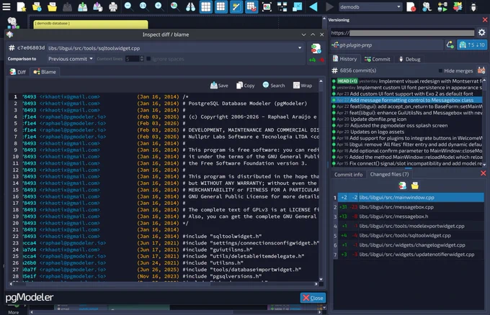The width and height of the screenshot is (490, 315).
Task: Open the Debug tab
Action: 410,59
